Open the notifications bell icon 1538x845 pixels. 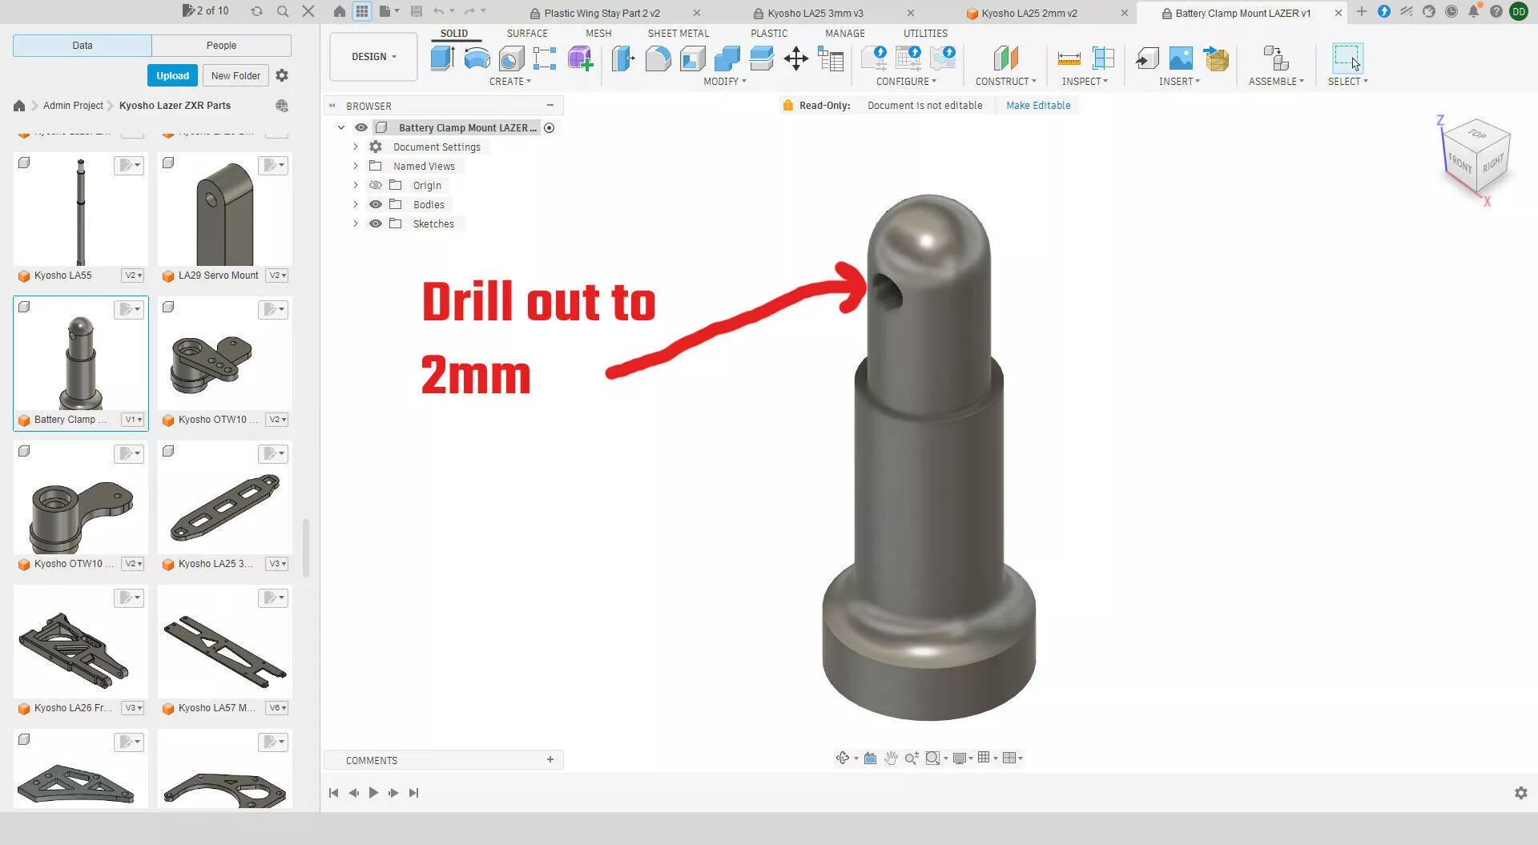[1473, 11]
